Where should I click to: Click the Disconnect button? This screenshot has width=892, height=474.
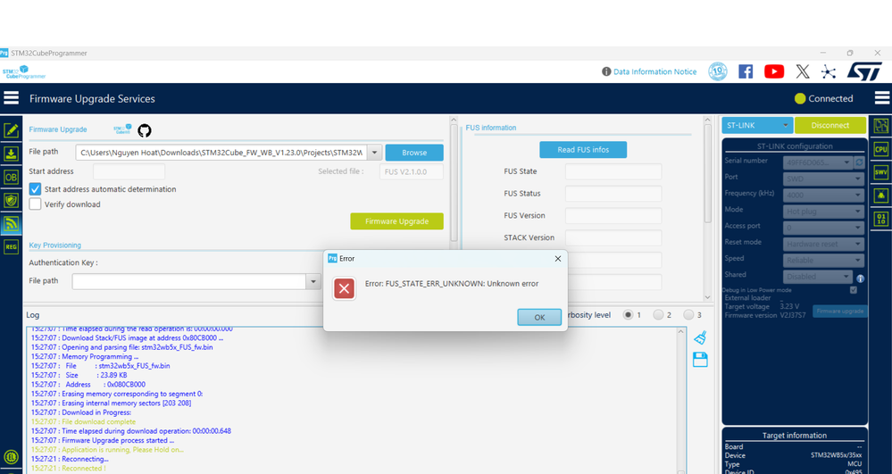point(830,125)
